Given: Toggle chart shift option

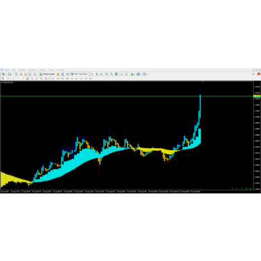Looking at the screenshot, I should click(x=127, y=74).
